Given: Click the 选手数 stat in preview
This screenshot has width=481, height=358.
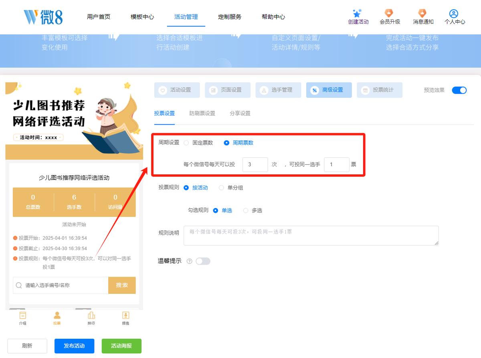Looking at the screenshot, I should (74, 202).
